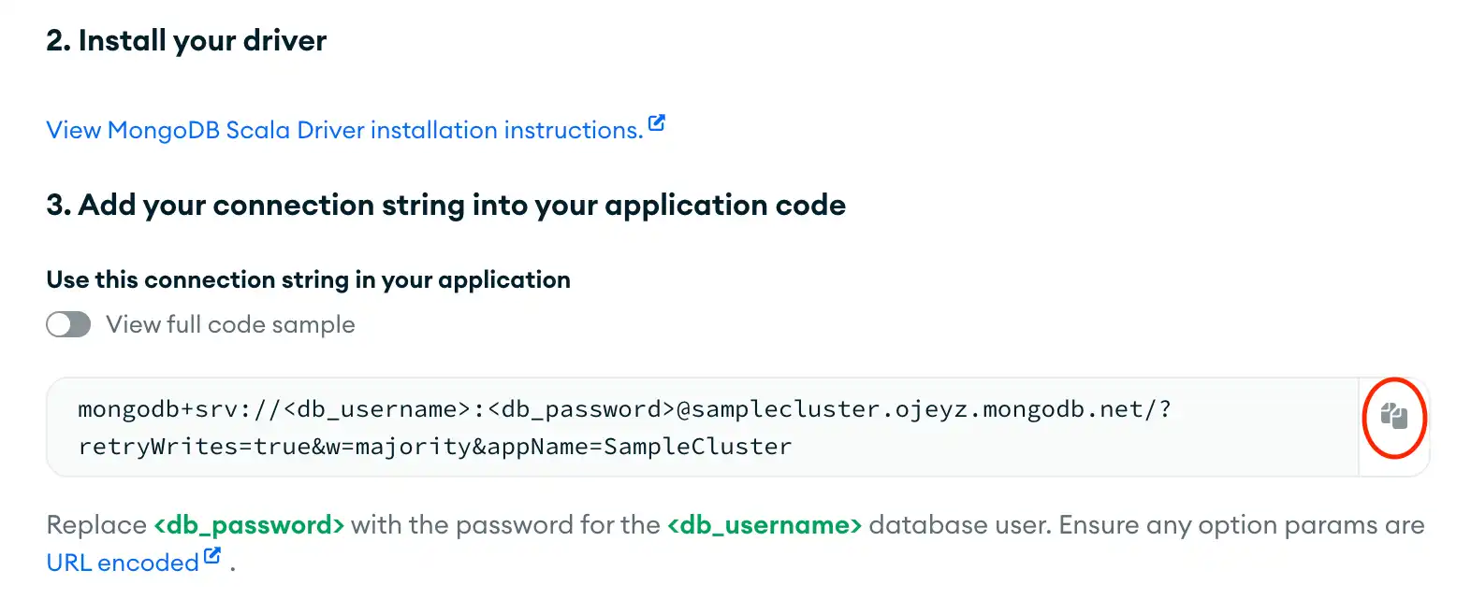Click external-link icon next to URL encoded
1471x613 pixels.
pyautogui.click(x=213, y=556)
